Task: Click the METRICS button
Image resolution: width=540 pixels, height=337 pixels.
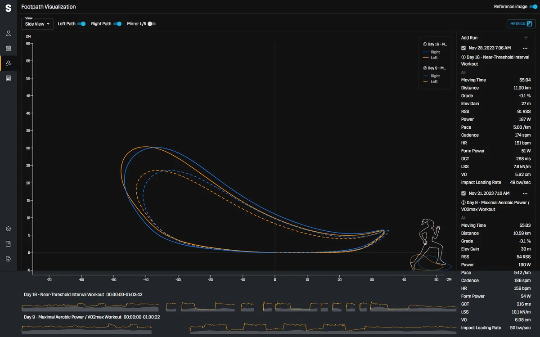Action: [522, 24]
